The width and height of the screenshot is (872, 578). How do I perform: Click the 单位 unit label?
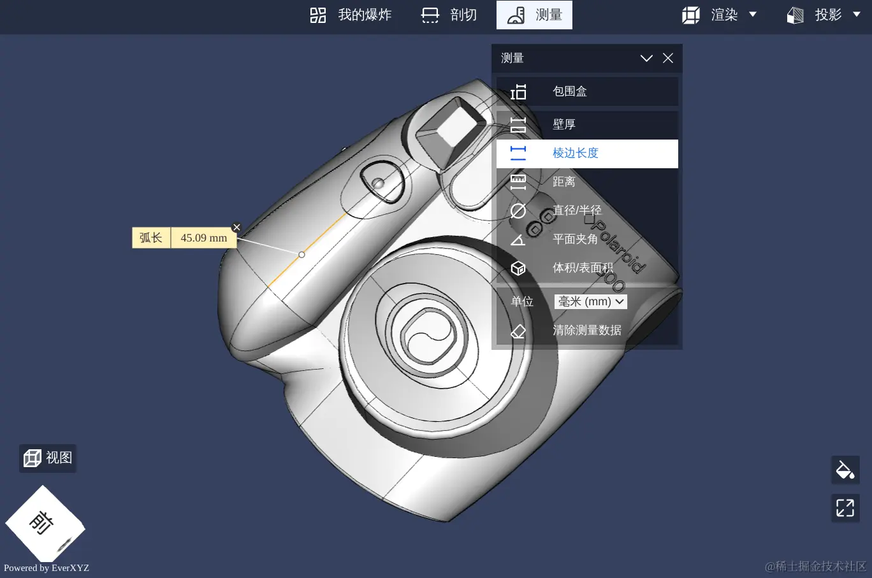tap(522, 301)
